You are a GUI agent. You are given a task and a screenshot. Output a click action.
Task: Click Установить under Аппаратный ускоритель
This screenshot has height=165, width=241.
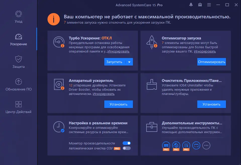coord(119,104)
